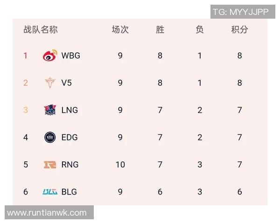Open the BLG team name
280x224 pixels.
point(69,192)
